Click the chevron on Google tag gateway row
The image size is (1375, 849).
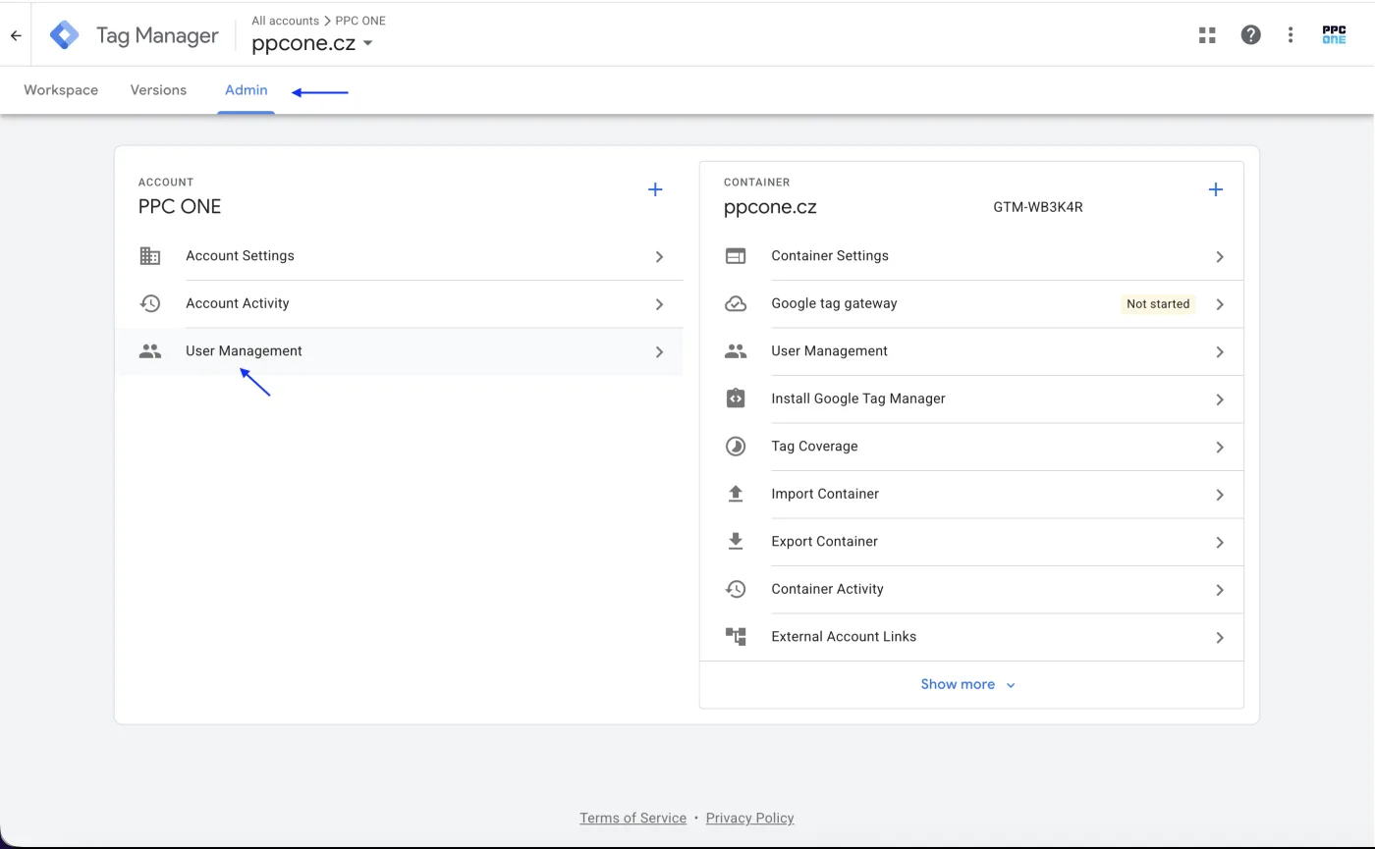pos(1220,304)
